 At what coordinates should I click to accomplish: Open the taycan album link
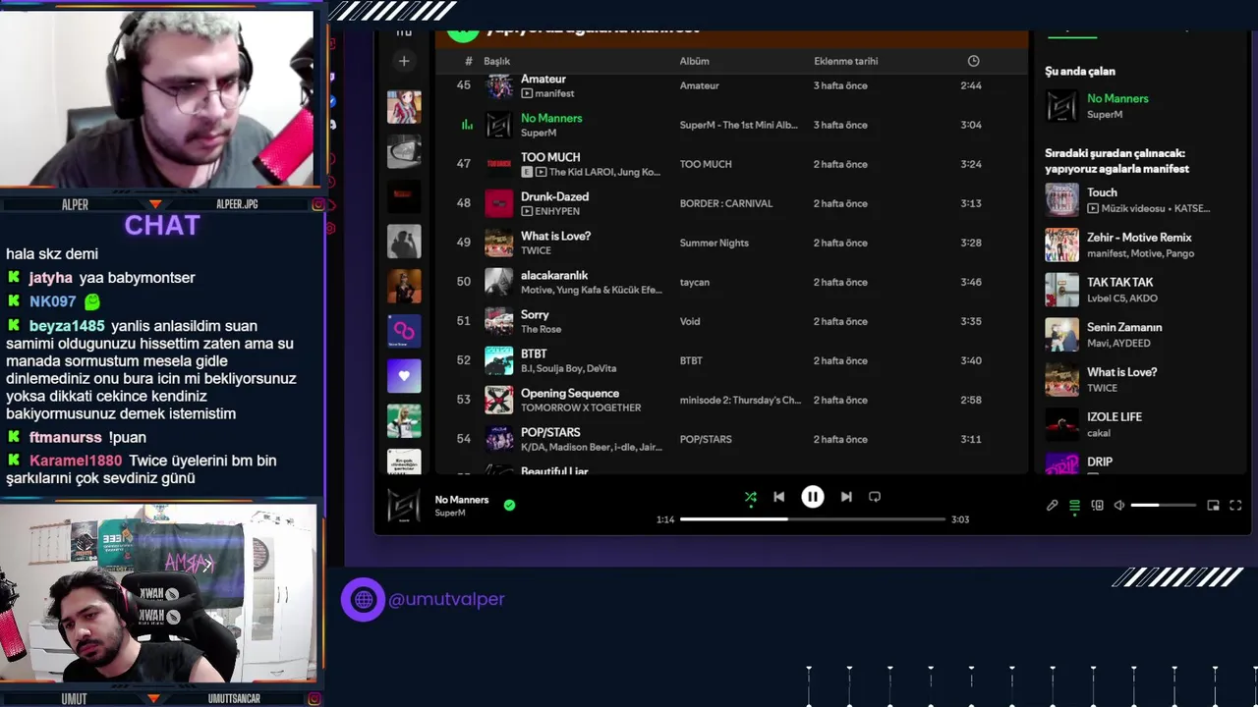coord(695,282)
